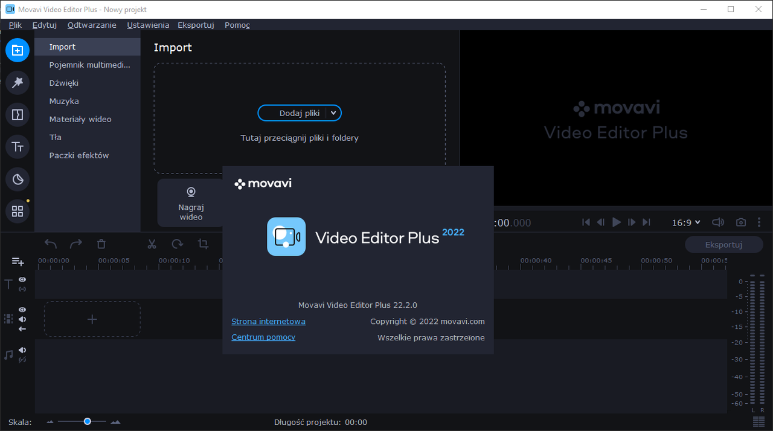This screenshot has width=773, height=431.
Task: Click the 00:00:05 mark on timeline ruler
Action: point(114,261)
